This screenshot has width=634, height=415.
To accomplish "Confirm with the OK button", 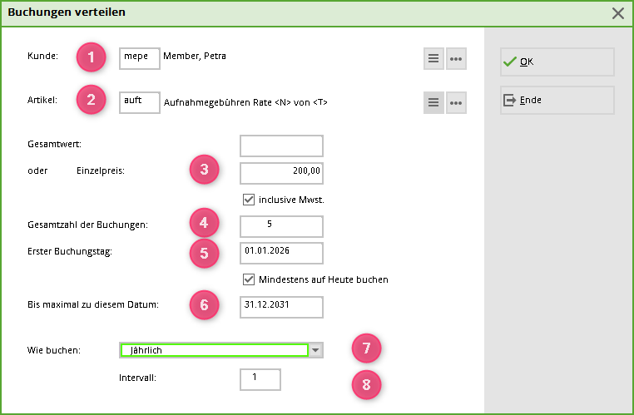I will click(557, 62).
